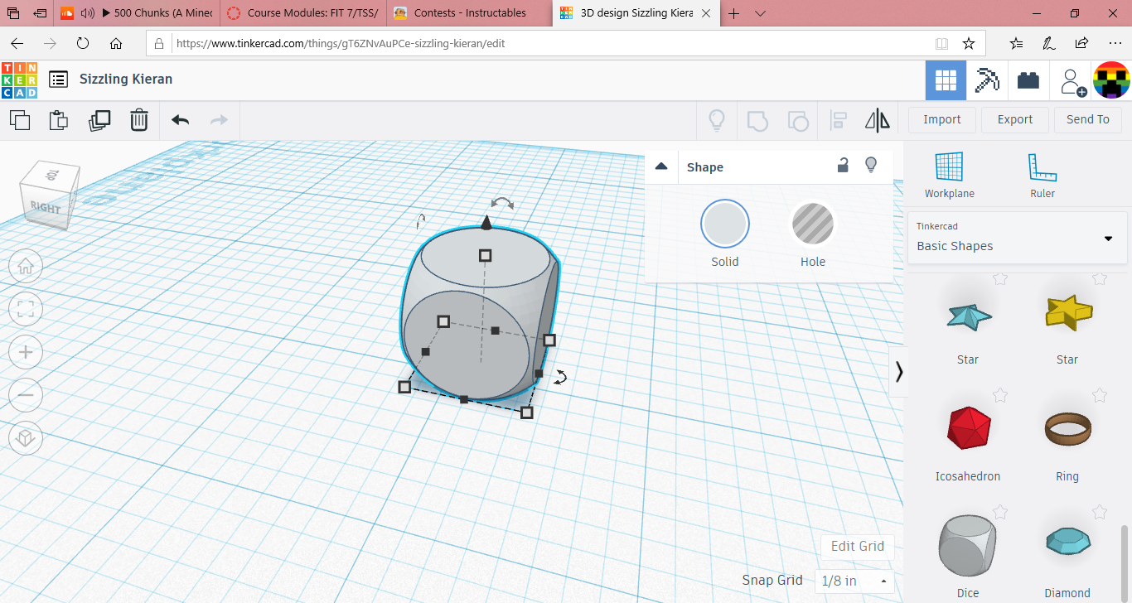This screenshot has width=1132, height=603.
Task: Click the Group shapes icon
Action: (x=757, y=121)
